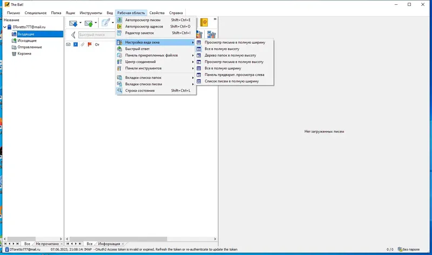This screenshot has height=255, width=432.
Task: Switch to Информация message list tab
Action: pyautogui.click(x=109, y=244)
